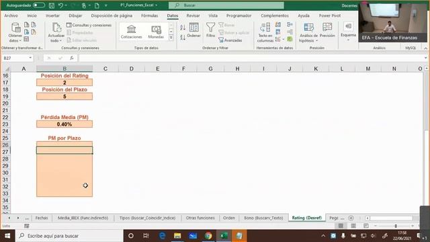Click Texto en columnas
430x242 pixels.
[x=265, y=33]
